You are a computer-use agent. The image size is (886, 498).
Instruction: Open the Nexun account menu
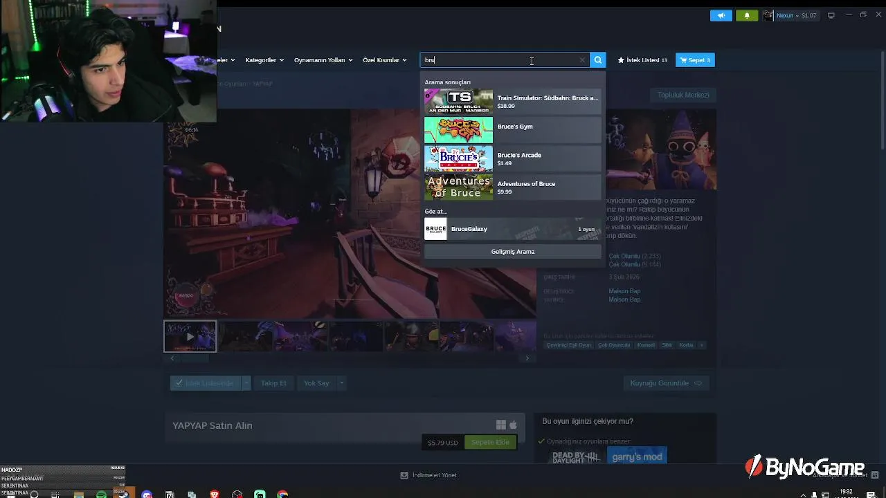pos(790,15)
